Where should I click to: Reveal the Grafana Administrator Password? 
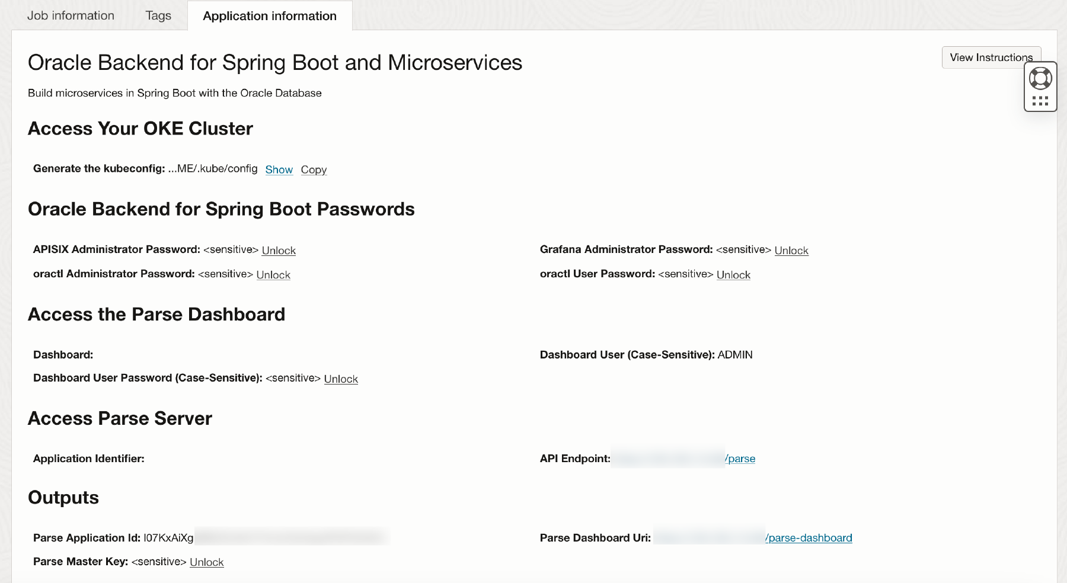[791, 250]
